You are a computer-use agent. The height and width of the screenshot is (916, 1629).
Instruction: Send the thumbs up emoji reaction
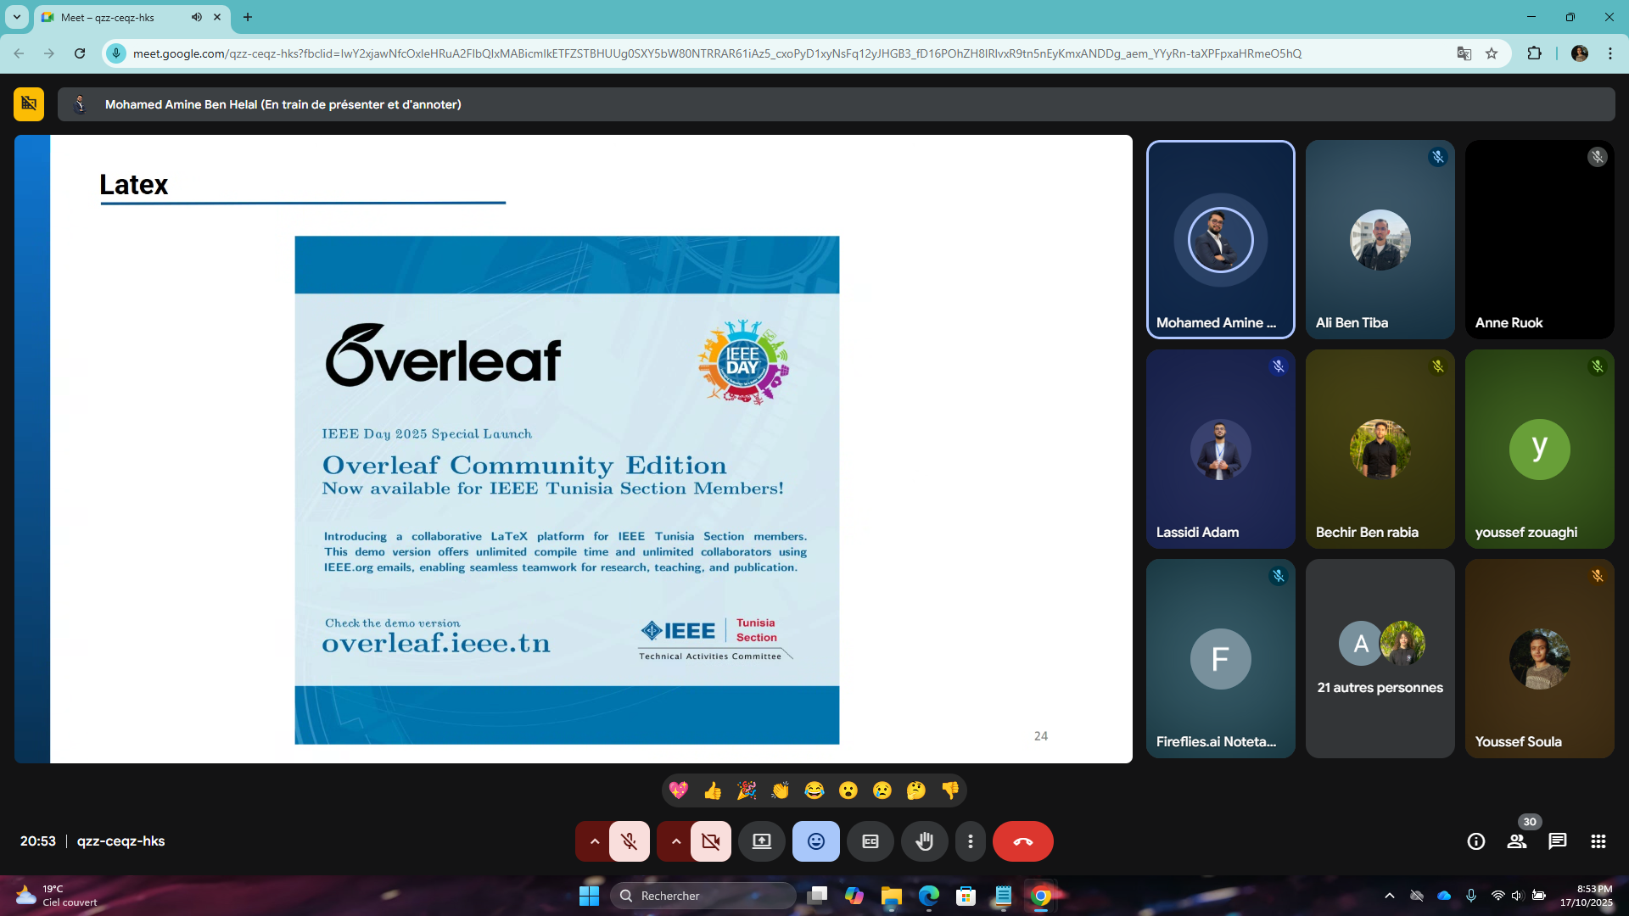pyautogui.click(x=713, y=790)
